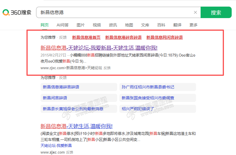Select the 网页 tab
This screenshot has width=236, height=155.
45,25
